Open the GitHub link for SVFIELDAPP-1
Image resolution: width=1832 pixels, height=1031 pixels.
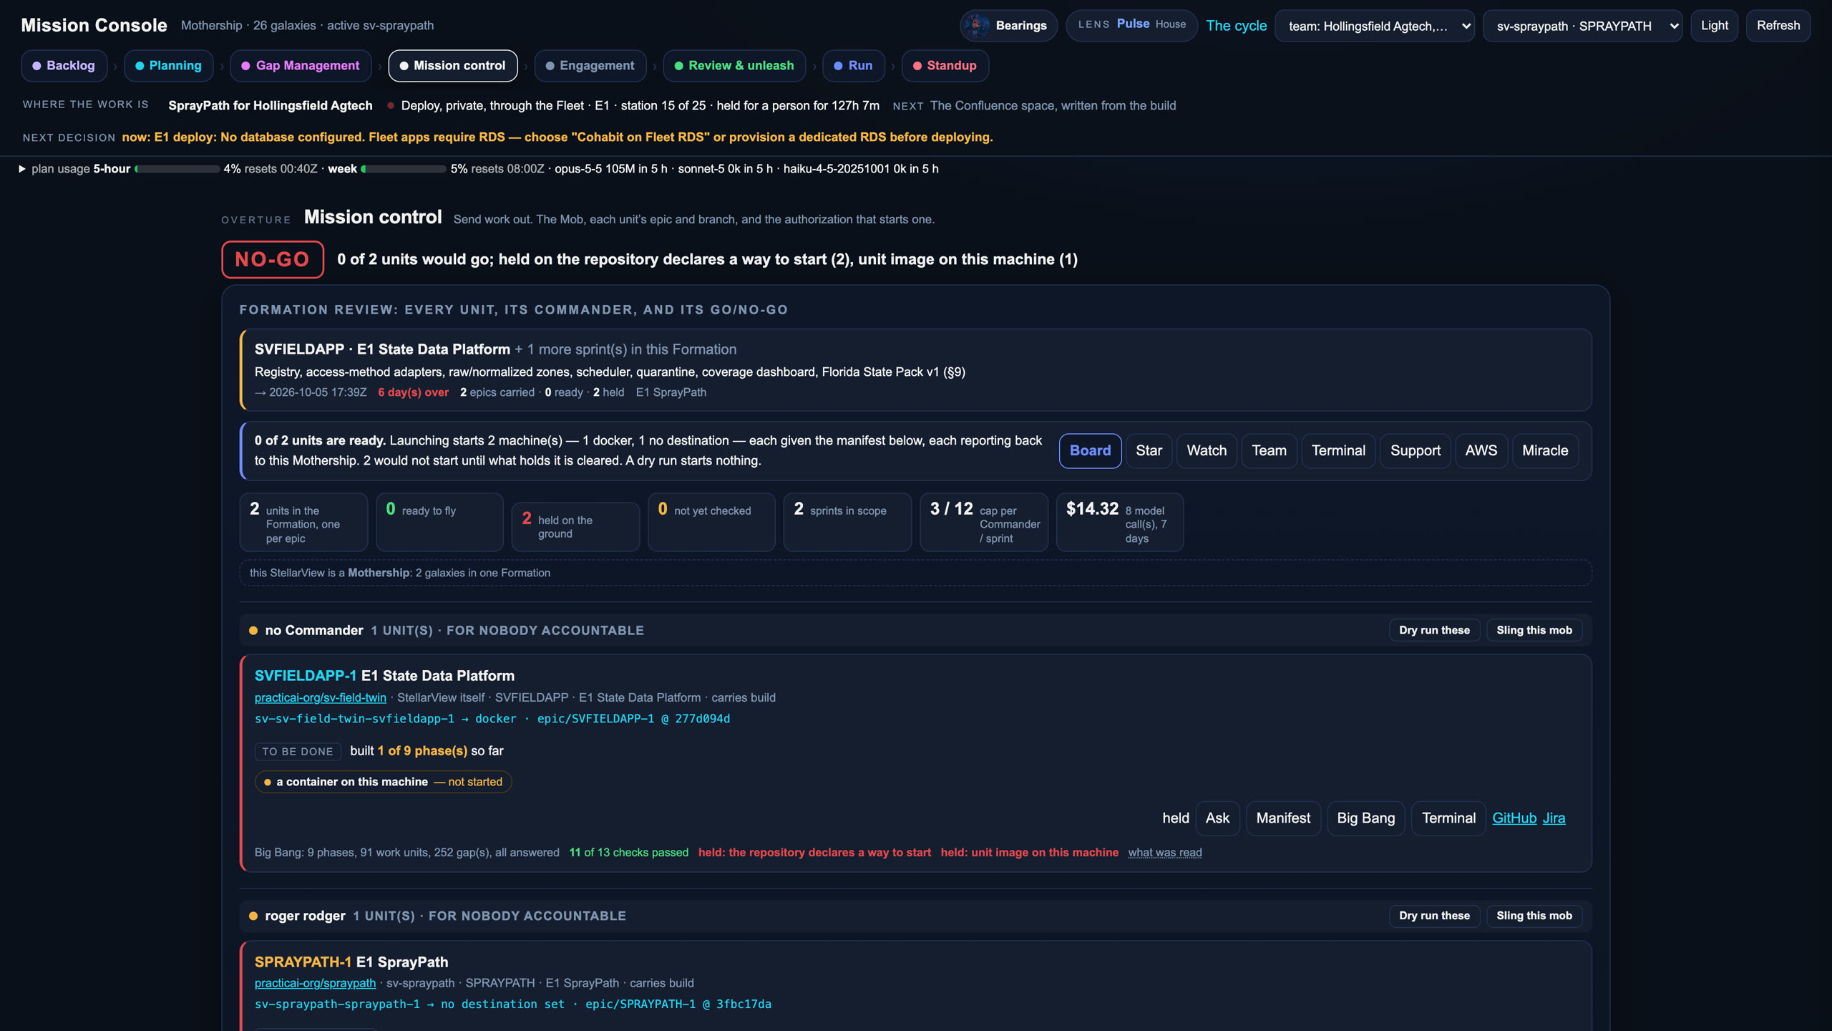point(1514,818)
